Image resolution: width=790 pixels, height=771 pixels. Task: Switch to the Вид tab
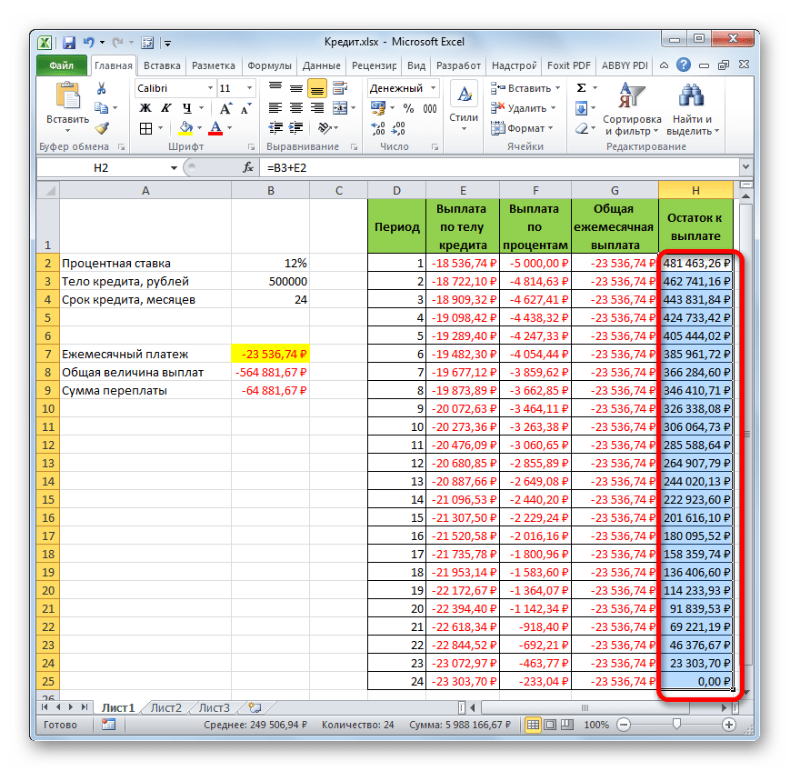[416, 65]
